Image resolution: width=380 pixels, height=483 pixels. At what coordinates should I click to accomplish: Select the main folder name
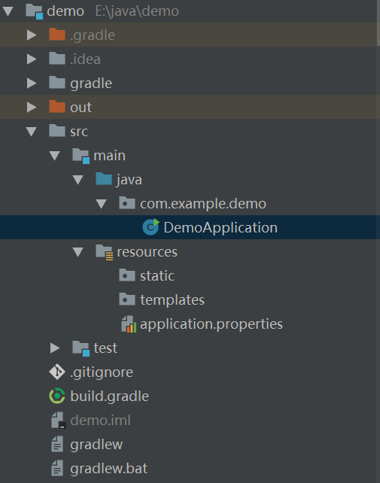click(x=109, y=156)
